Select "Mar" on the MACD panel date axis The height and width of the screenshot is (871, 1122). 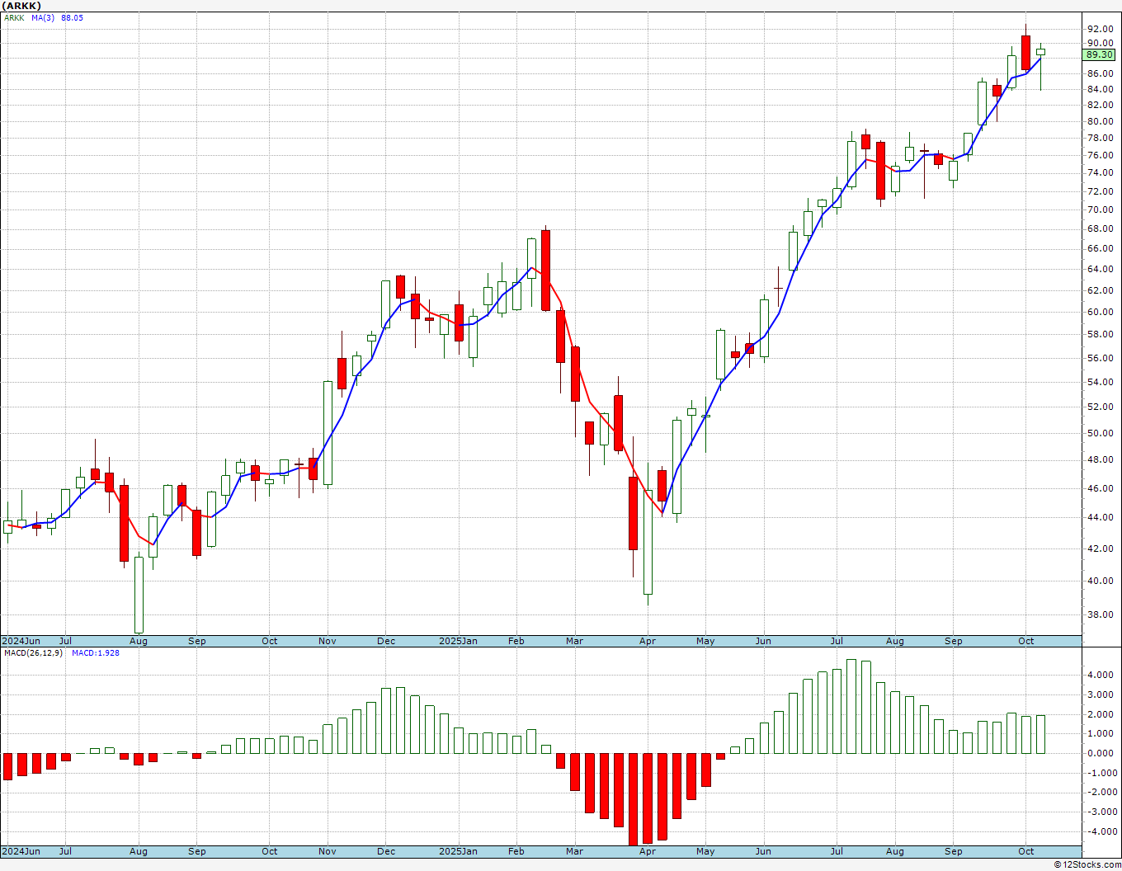click(x=574, y=851)
